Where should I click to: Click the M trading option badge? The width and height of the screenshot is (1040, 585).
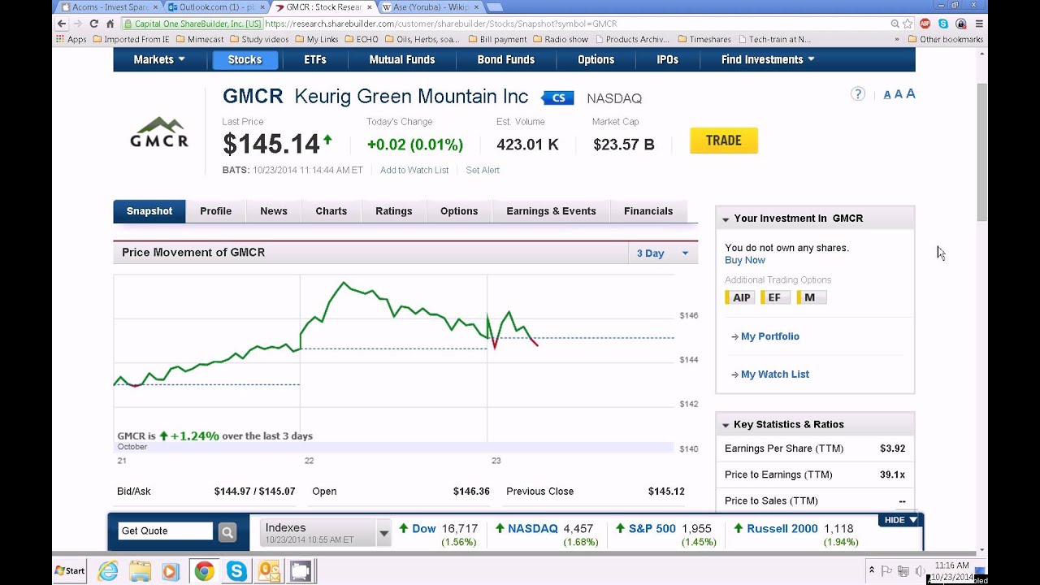[811, 298]
